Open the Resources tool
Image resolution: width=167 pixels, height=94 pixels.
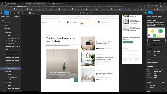pos(26,13)
